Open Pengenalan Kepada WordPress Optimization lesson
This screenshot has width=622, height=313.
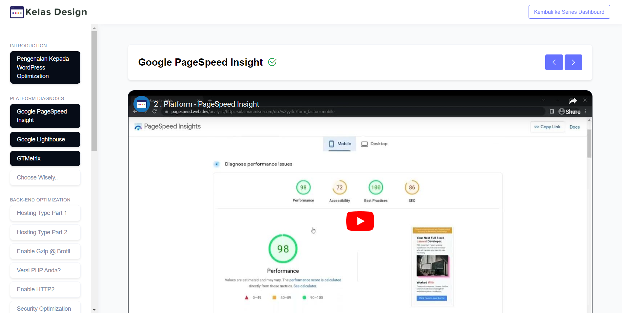click(x=45, y=67)
